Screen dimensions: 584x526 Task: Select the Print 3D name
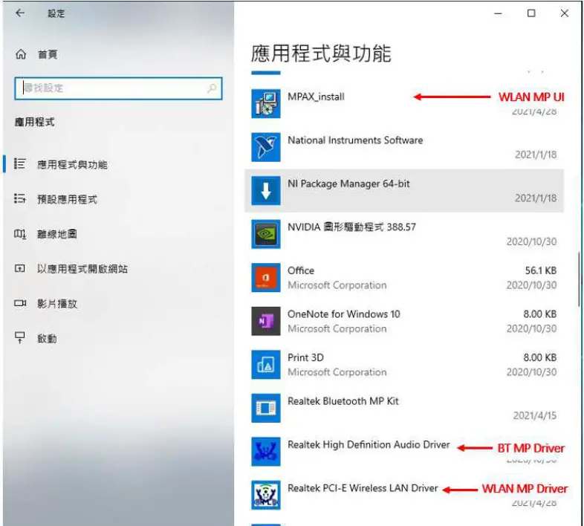305,357
